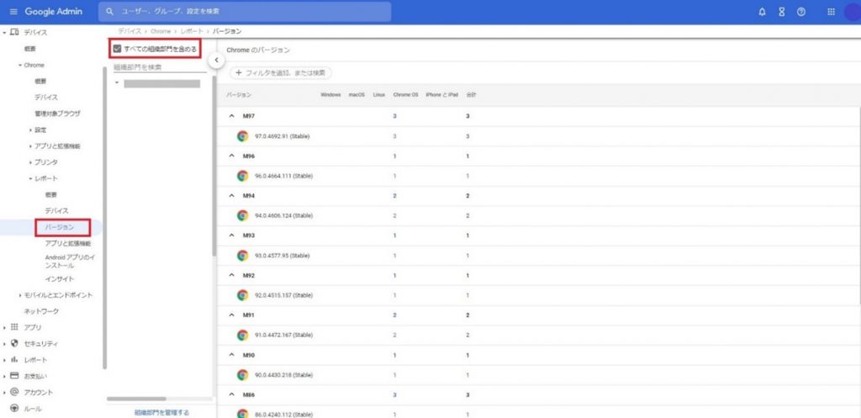The height and width of the screenshot is (418, 861).
Task: Expand the プリンタ sidebar item
Action: click(31, 162)
